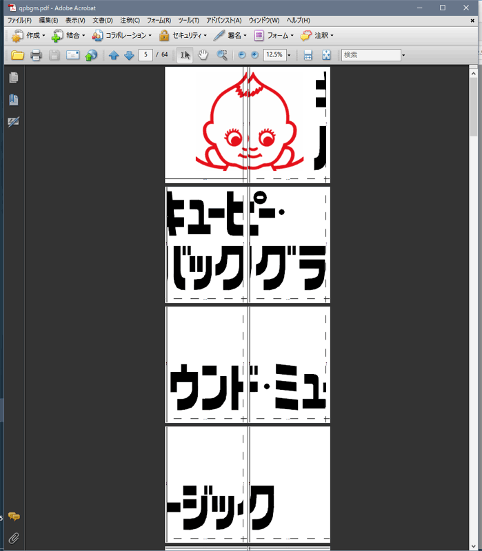This screenshot has width=482, height=551.
Task: Click the page number field showing 5
Action: pyautogui.click(x=145, y=55)
